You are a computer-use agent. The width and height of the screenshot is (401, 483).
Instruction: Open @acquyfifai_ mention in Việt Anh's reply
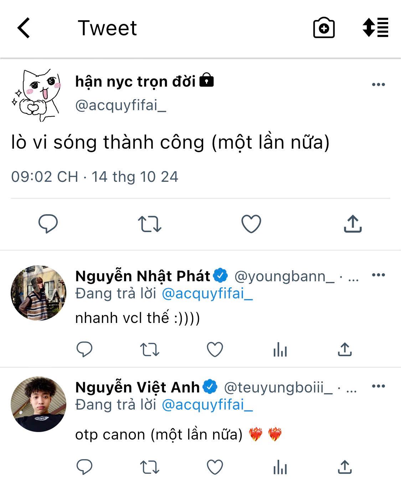coord(207,405)
